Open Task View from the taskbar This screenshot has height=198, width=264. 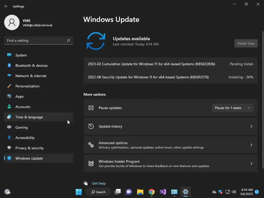pyautogui.click(x=118, y=192)
